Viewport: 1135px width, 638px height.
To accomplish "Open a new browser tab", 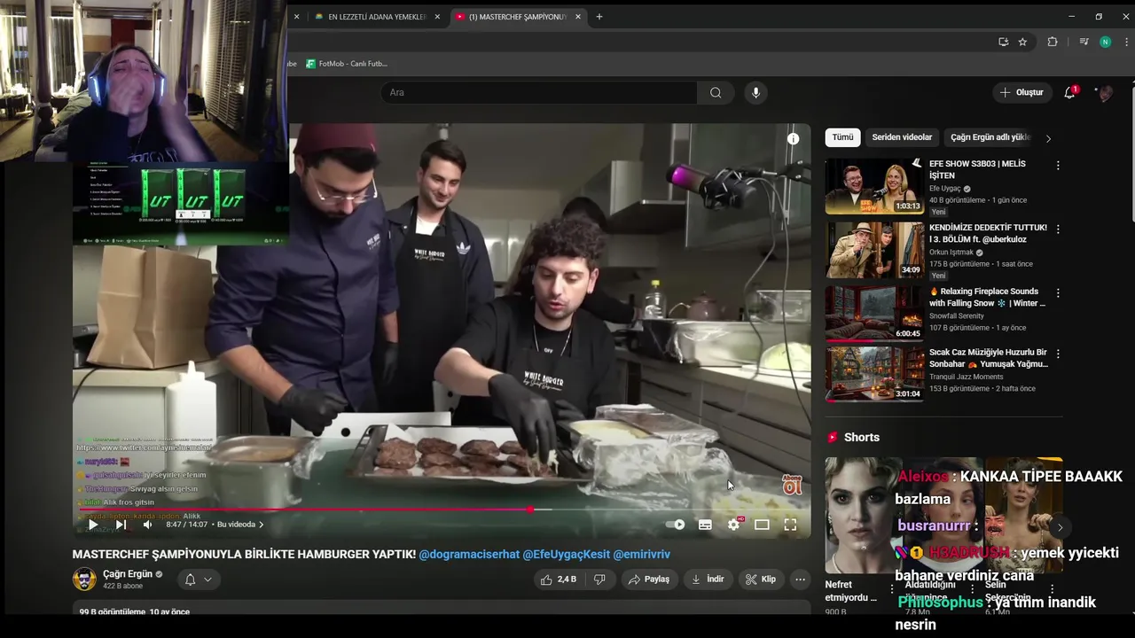I will coord(599,17).
